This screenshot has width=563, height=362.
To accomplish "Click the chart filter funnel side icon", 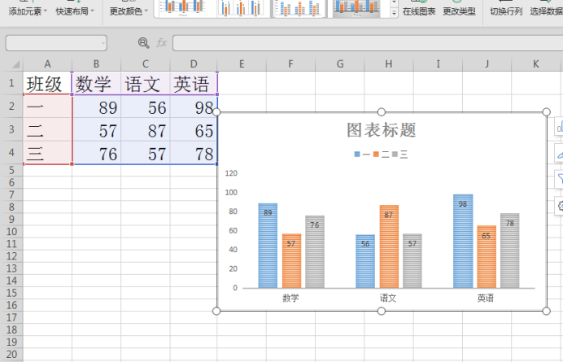I will pos(560,179).
